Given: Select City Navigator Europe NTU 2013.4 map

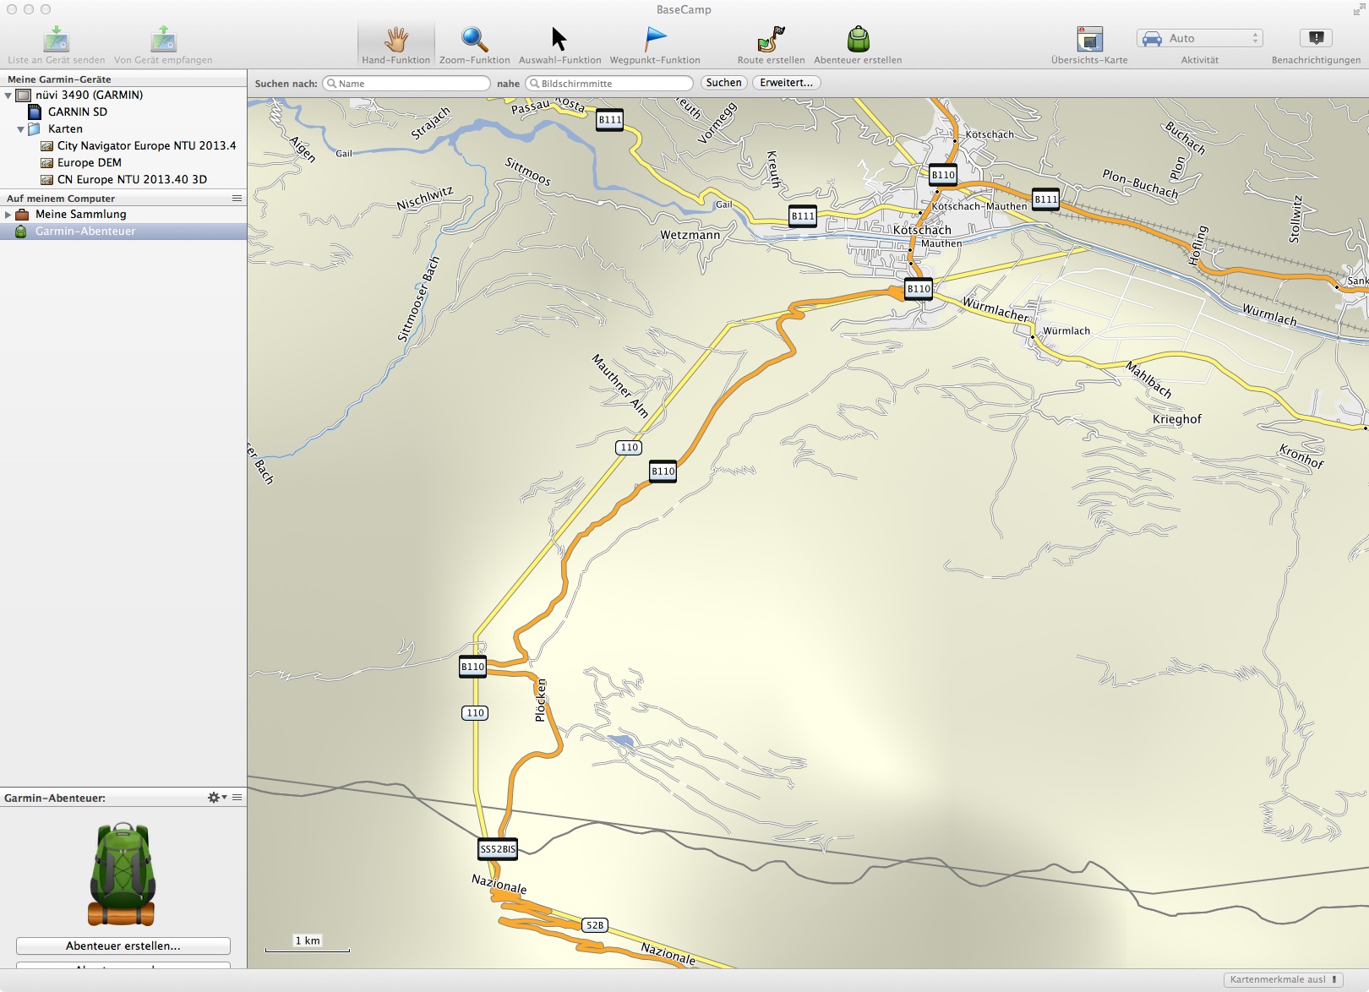Looking at the screenshot, I should click(x=146, y=146).
